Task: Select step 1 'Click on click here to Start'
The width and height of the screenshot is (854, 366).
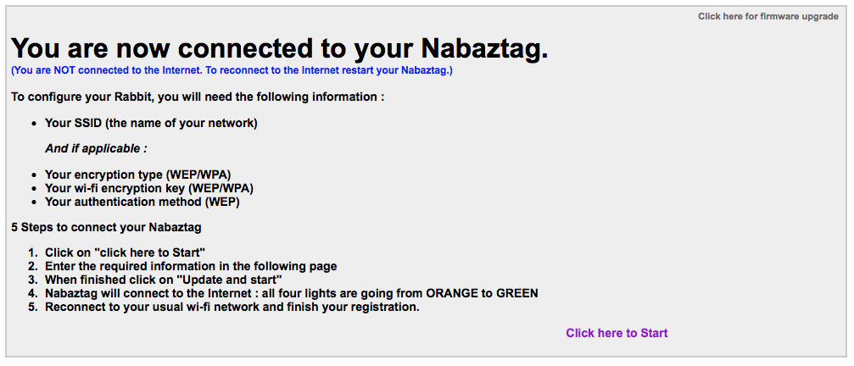Action: pos(125,252)
